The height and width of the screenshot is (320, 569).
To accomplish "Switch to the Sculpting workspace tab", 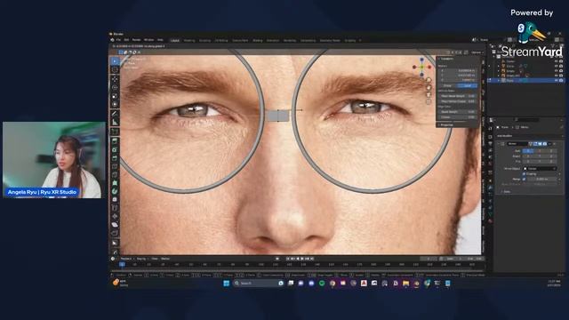I will point(205,41).
